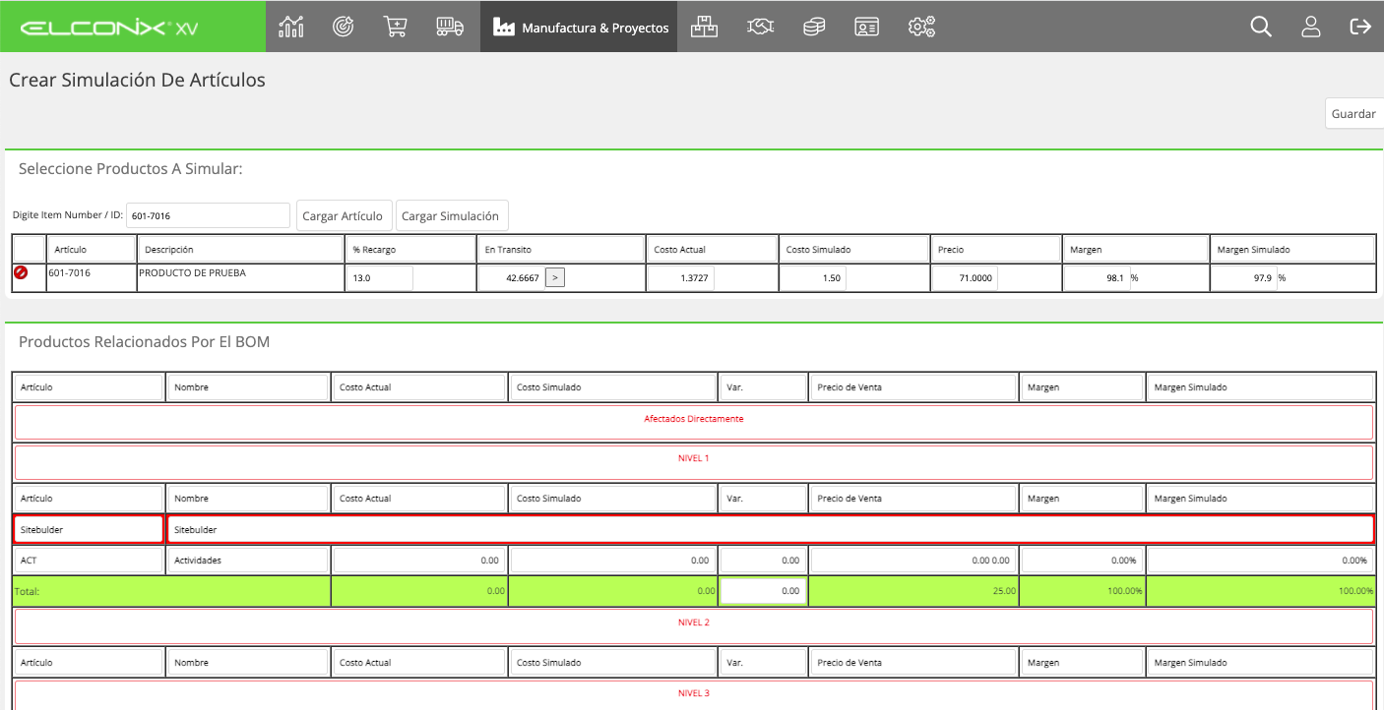Click the NIVEL 2 section label

coord(694,622)
